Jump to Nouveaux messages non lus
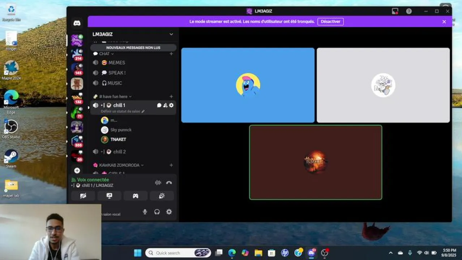This screenshot has height=260, width=462. click(133, 48)
